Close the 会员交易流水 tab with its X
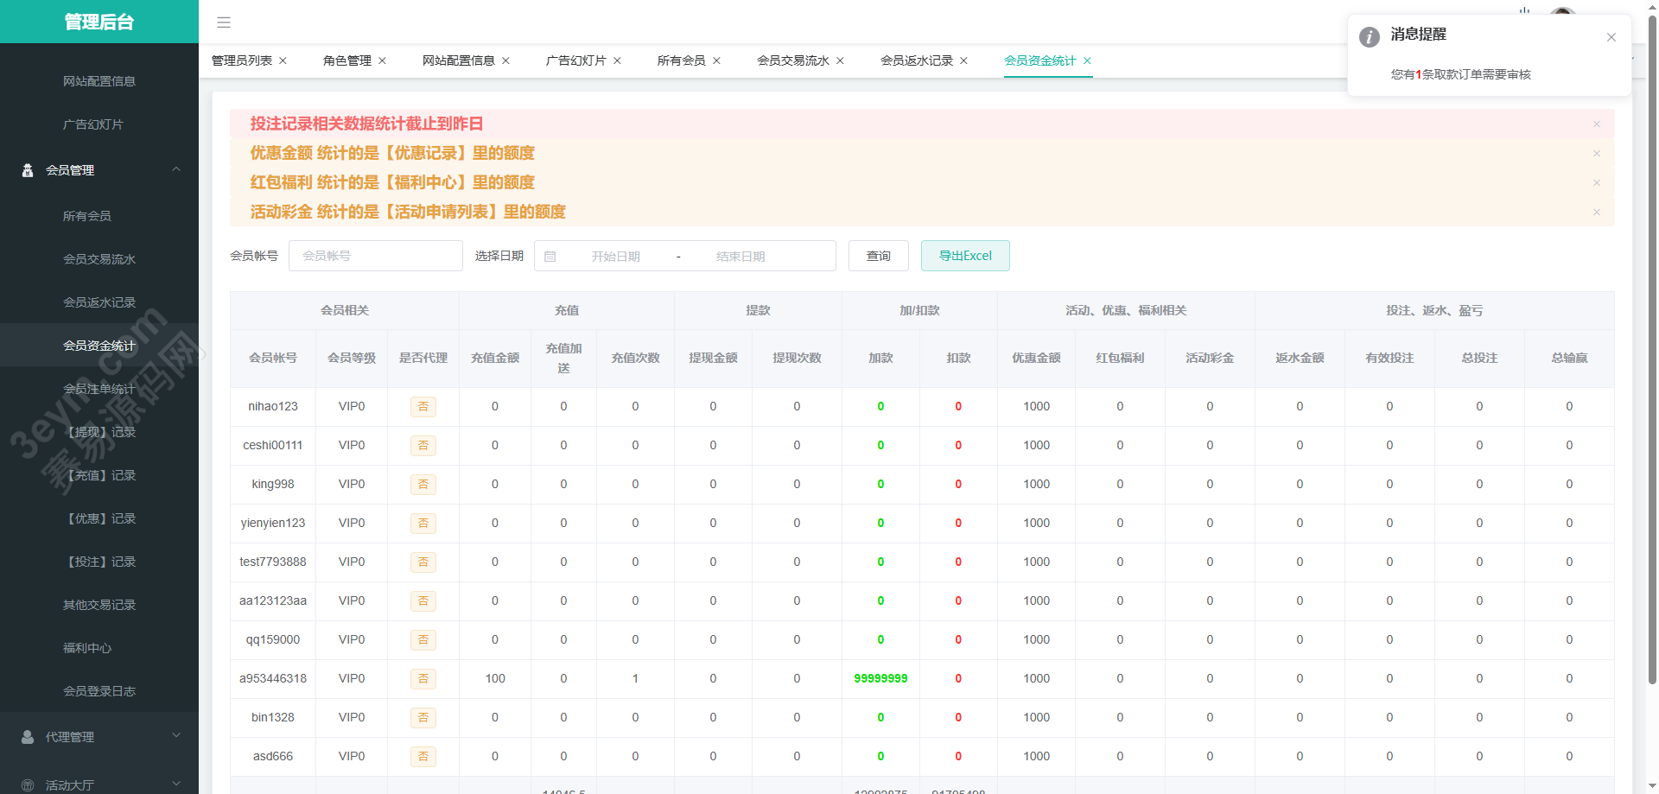The image size is (1659, 794). click(x=840, y=60)
